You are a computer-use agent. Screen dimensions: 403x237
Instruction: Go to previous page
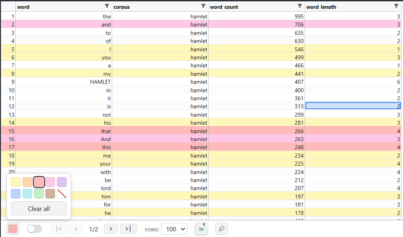click(76, 229)
